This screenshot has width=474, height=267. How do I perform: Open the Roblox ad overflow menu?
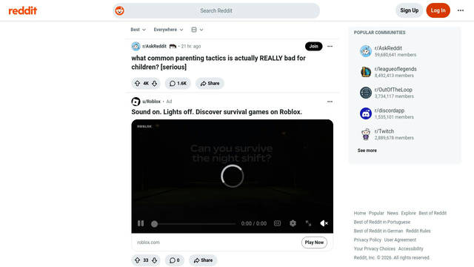point(330,102)
